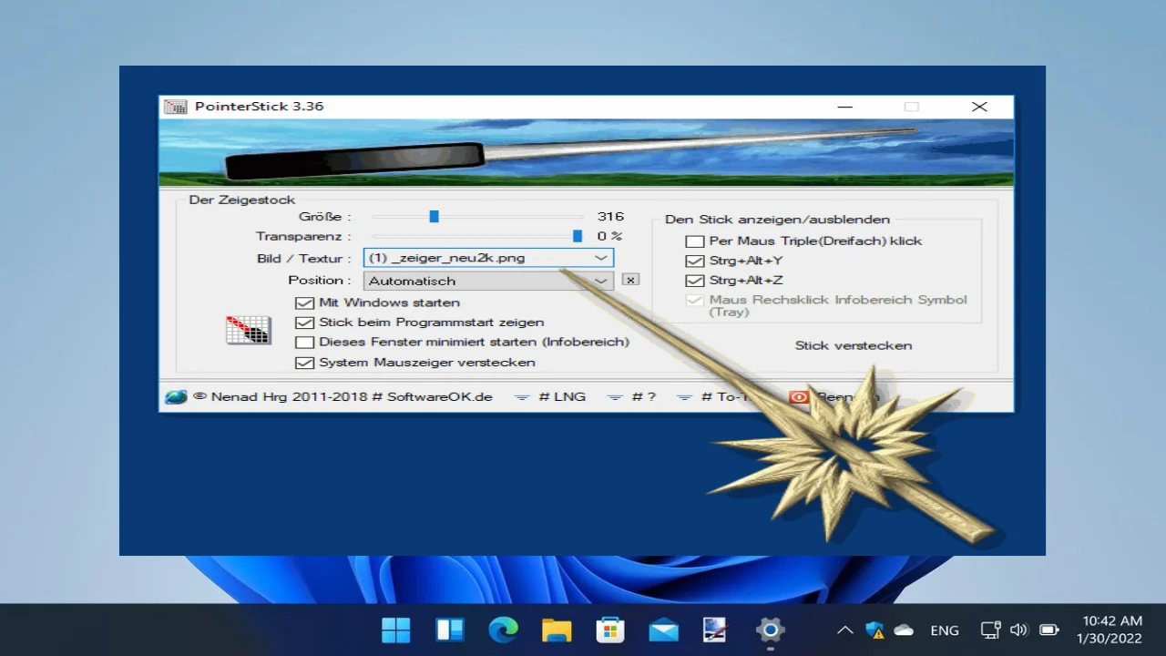Open Widgets from the taskbar
Screen dimensions: 1166x656
(450, 630)
